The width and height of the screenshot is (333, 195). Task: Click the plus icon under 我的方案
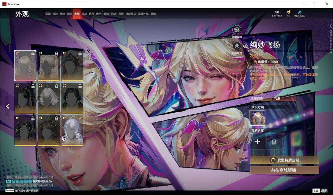point(257,141)
